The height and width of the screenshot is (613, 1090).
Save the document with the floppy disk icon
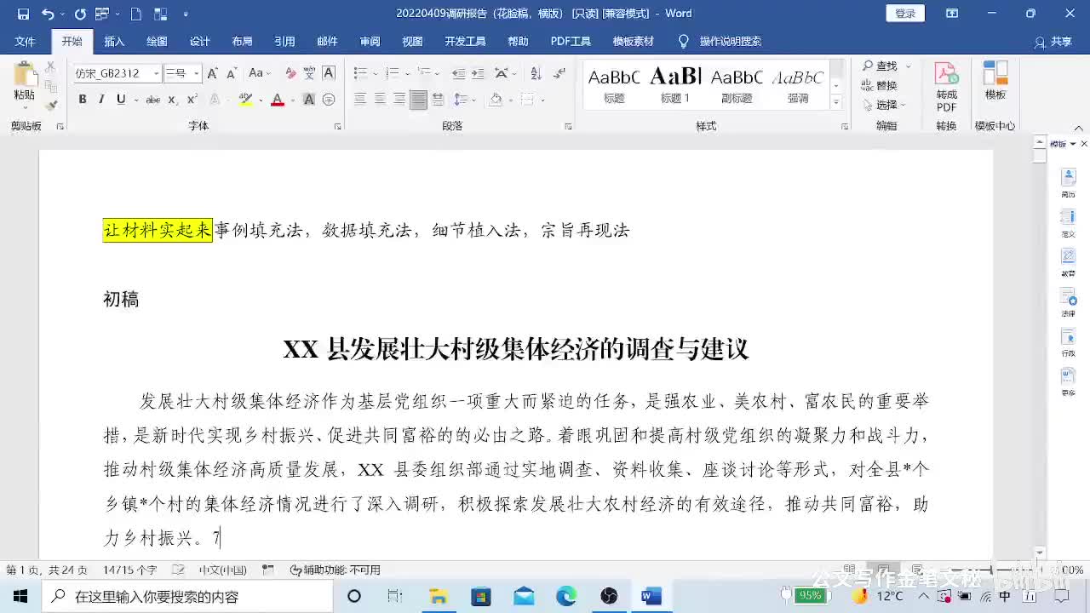23,14
